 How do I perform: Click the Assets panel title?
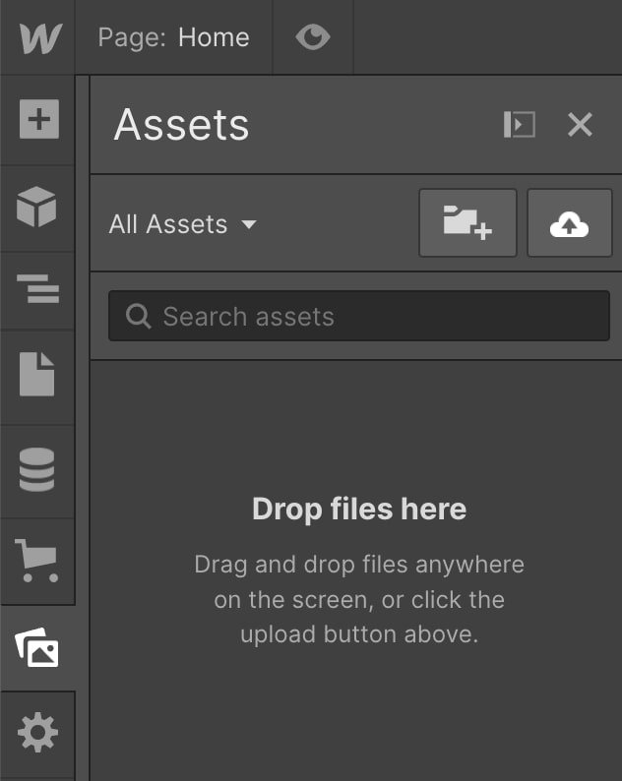pyautogui.click(x=181, y=125)
